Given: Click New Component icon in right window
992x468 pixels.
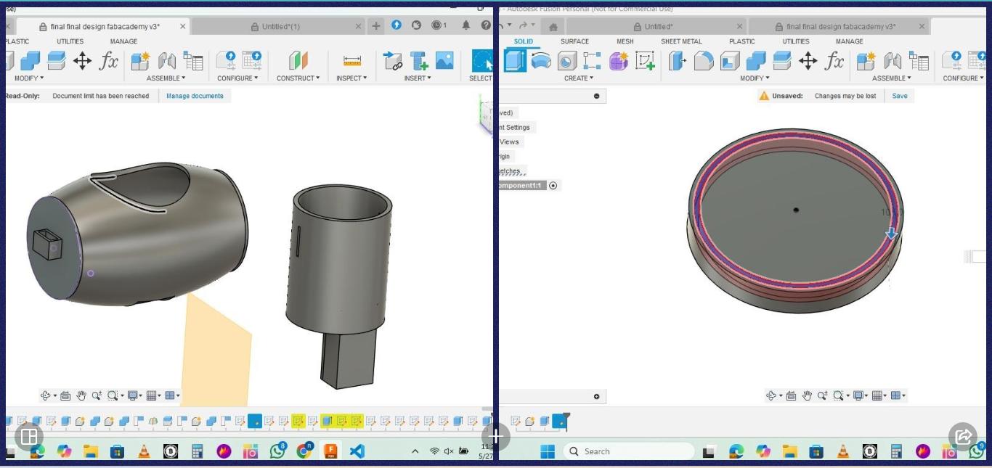Looking at the screenshot, I should click(x=866, y=61).
